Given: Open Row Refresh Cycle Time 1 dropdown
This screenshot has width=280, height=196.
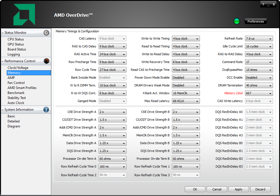Looking at the screenshot, I should pos(186,166).
